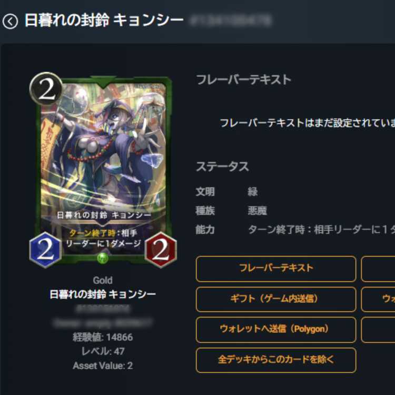Click the blurred owner text line
This screenshot has height=395, width=395.
point(102,323)
